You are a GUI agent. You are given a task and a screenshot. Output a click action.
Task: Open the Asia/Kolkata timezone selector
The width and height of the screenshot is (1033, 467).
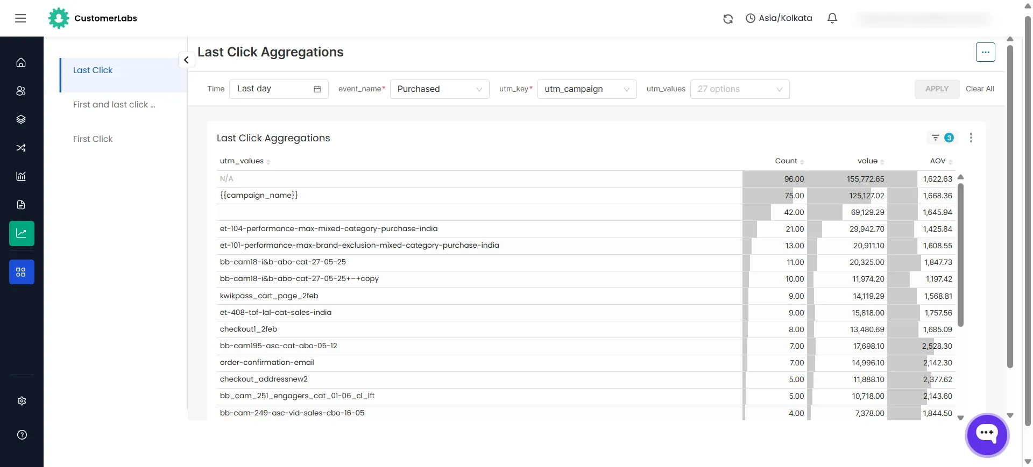pos(779,18)
